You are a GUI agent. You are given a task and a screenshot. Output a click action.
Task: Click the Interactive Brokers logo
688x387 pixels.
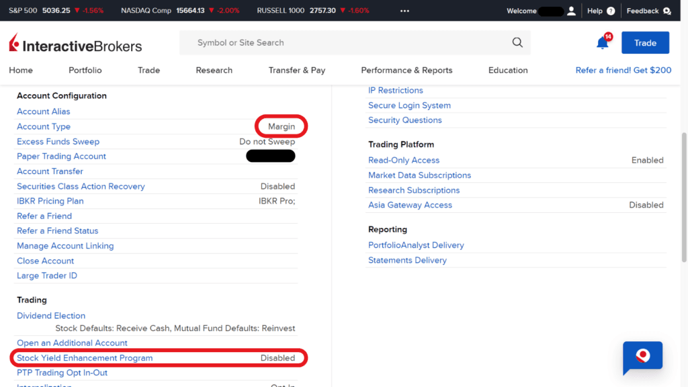[x=76, y=44]
